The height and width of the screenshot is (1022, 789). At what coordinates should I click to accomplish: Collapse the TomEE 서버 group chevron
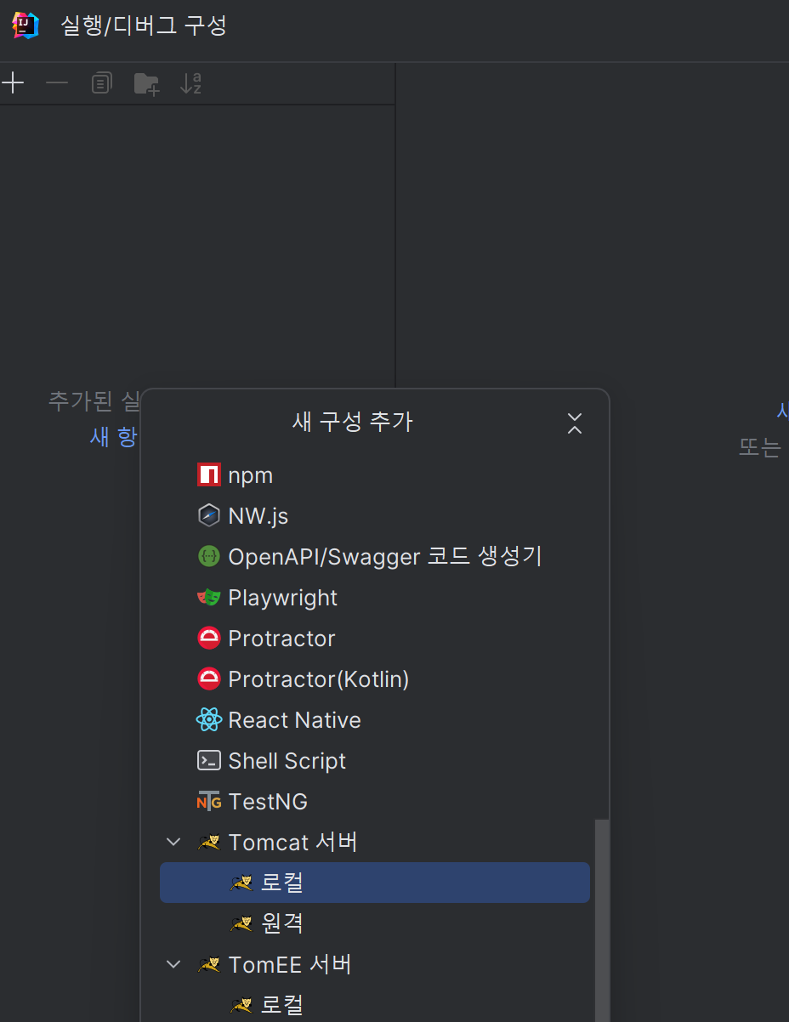click(174, 965)
